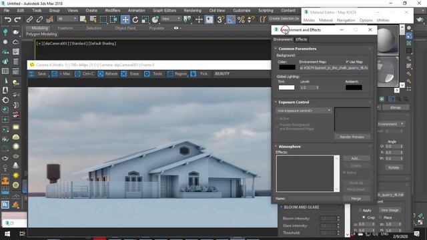Click the Select by Name icon
The width and height of the screenshot is (427, 240).
(x=93, y=19)
